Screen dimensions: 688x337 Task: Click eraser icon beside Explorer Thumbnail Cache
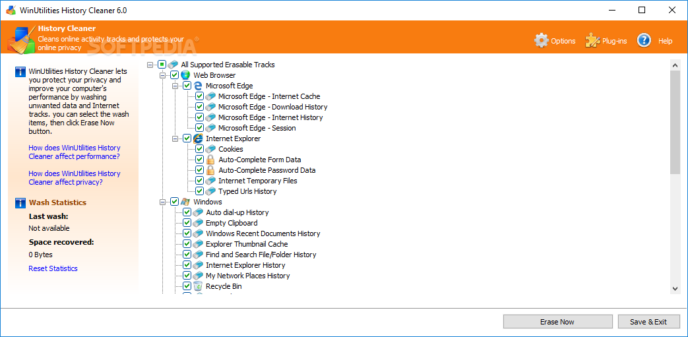pyautogui.click(x=198, y=243)
